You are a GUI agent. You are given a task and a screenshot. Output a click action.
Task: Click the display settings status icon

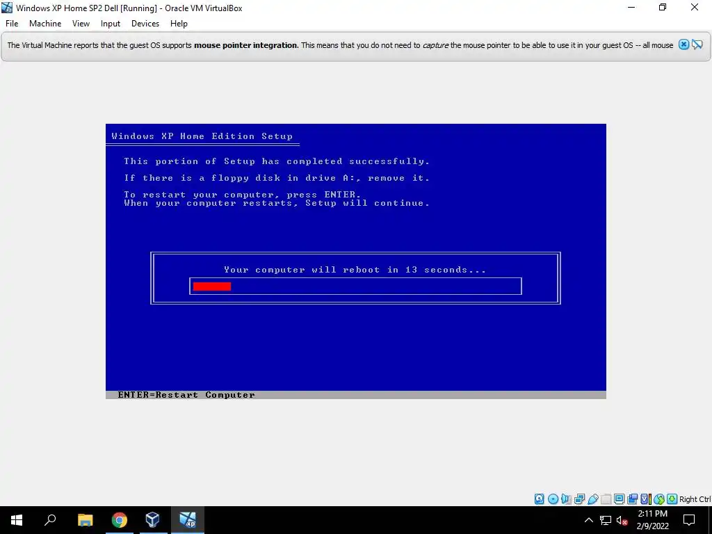619,499
